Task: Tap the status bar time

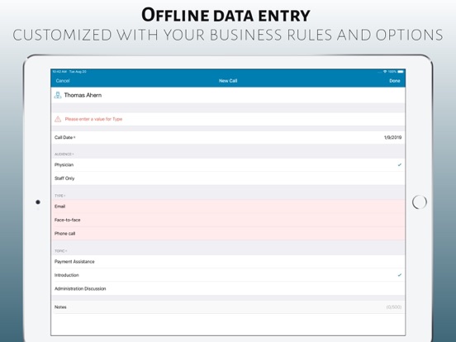Action: point(59,72)
